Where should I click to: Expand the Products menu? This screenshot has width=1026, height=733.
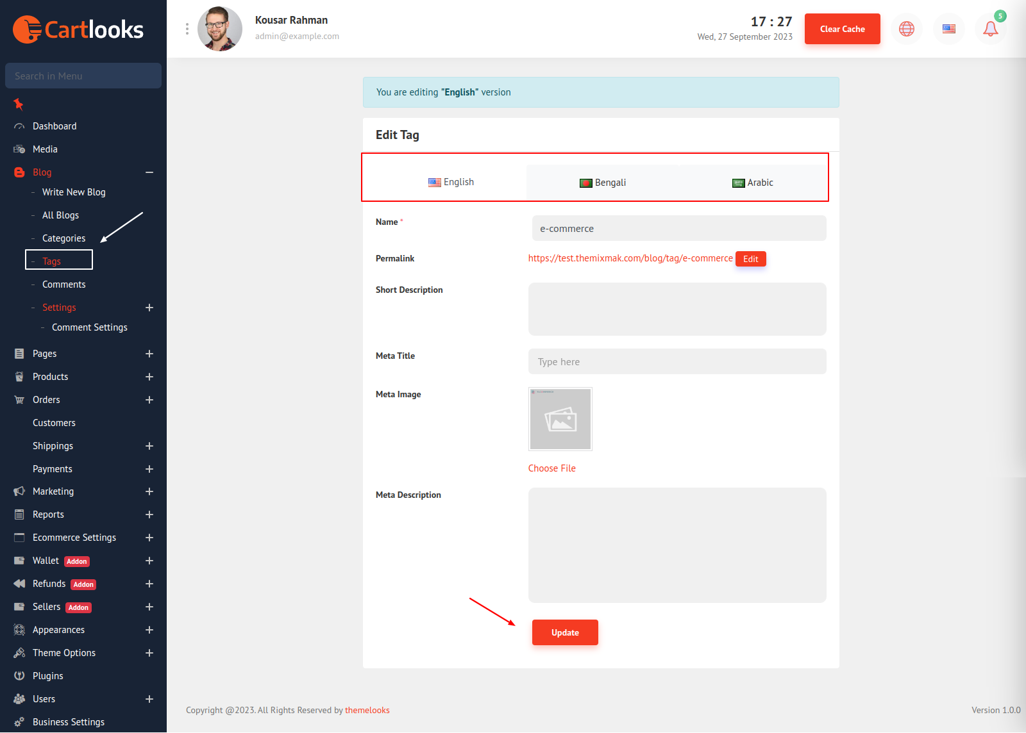pos(149,377)
